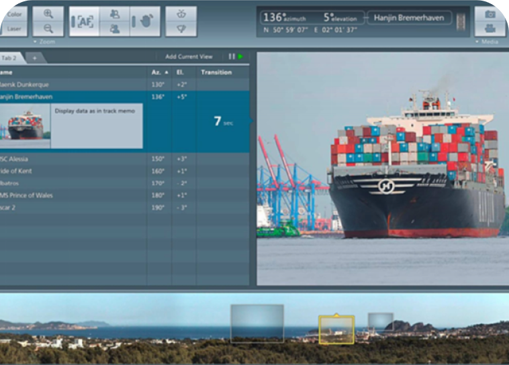Click the lower person tracking icon

pos(114,29)
